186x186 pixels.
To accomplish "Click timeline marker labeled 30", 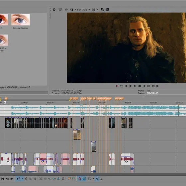I will click(71, 98).
